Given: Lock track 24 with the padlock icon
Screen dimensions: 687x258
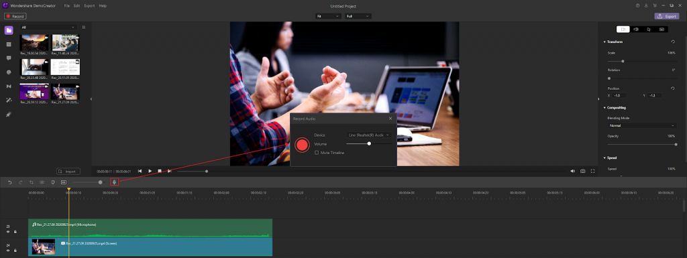Looking at the screenshot, I should [15, 251].
